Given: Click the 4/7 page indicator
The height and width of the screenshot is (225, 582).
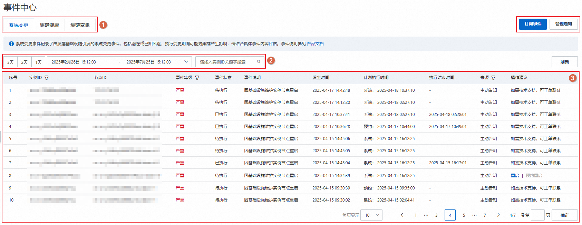Looking at the screenshot, I should [x=513, y=215].
